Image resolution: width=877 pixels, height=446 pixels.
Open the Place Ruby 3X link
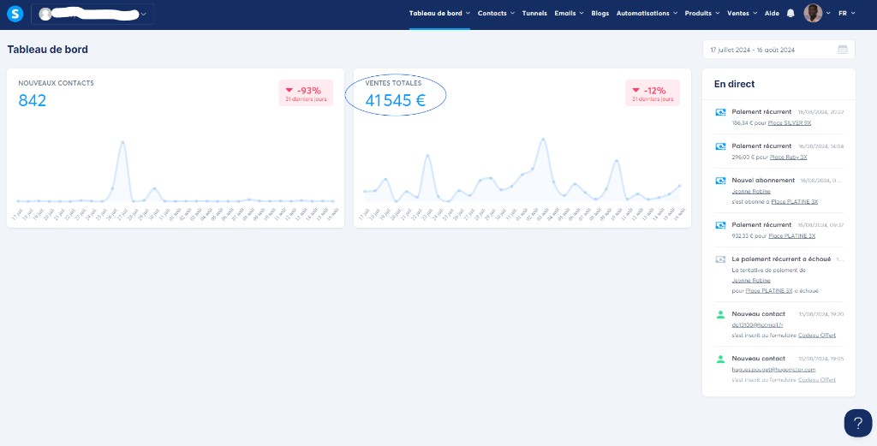click(788, 157)
